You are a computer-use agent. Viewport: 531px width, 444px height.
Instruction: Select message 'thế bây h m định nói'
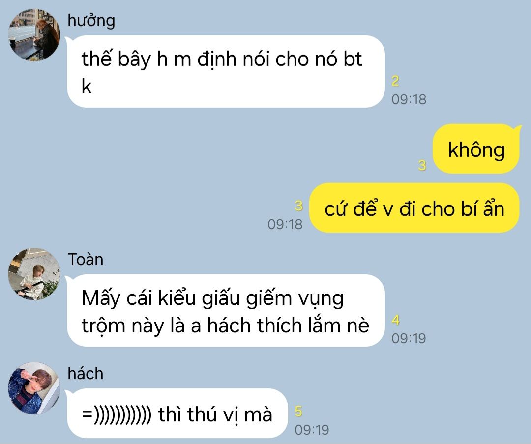[x=226, y=71]
